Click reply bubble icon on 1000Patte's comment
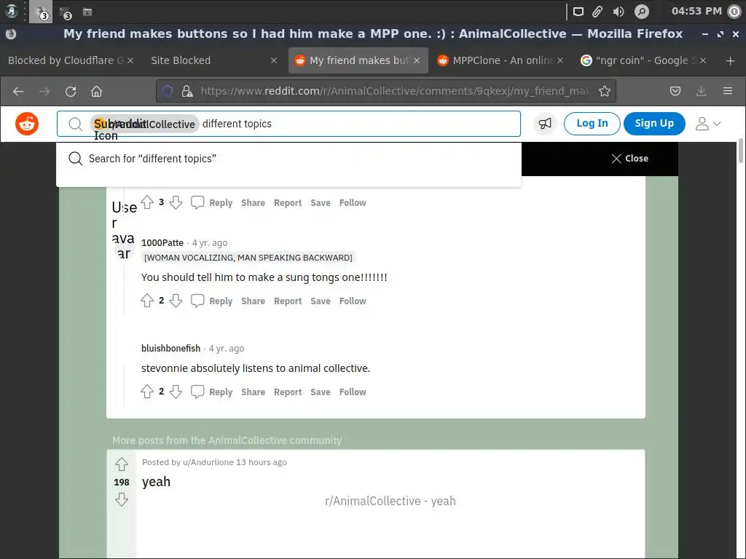The height and width of the screenshot is (559, 746). coord(197,301)
